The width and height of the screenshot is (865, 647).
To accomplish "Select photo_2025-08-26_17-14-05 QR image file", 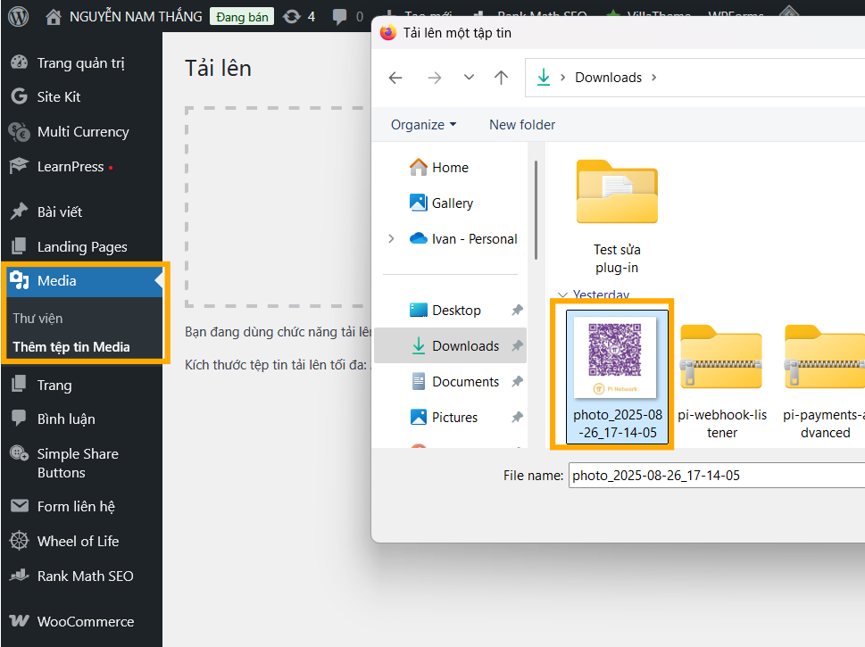I will click(x=618, y=377).
